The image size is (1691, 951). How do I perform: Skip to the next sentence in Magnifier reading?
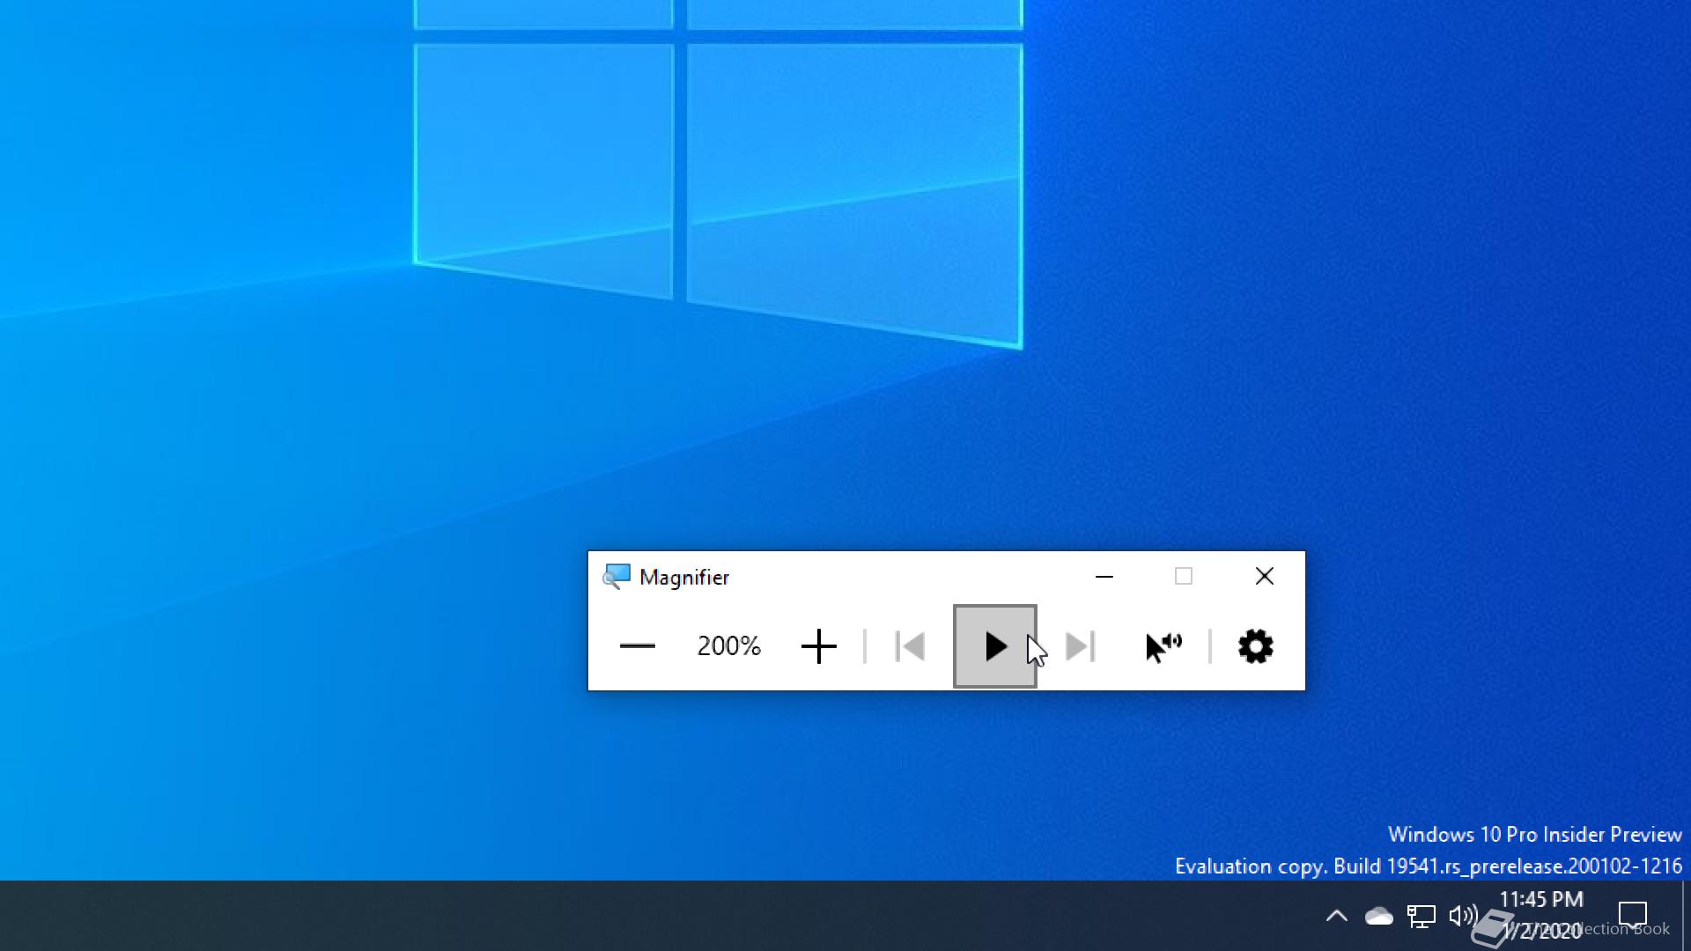pos(1081,646)
